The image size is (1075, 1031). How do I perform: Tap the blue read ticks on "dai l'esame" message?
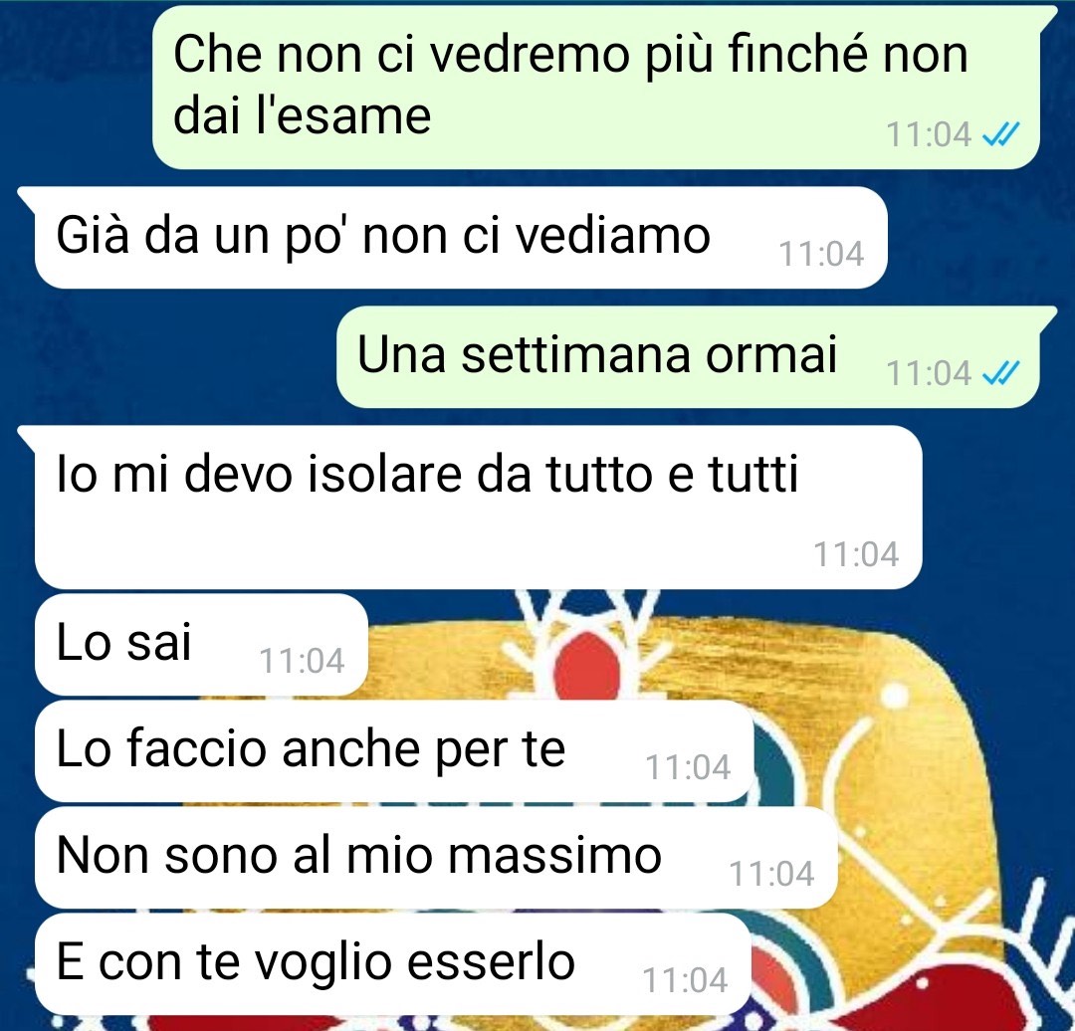point(1001,134)
